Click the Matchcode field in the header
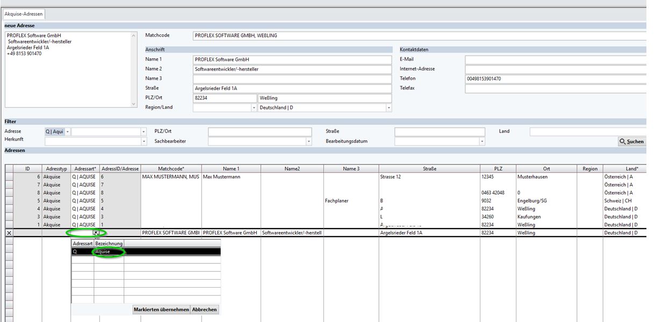 [x=419, y=35]
